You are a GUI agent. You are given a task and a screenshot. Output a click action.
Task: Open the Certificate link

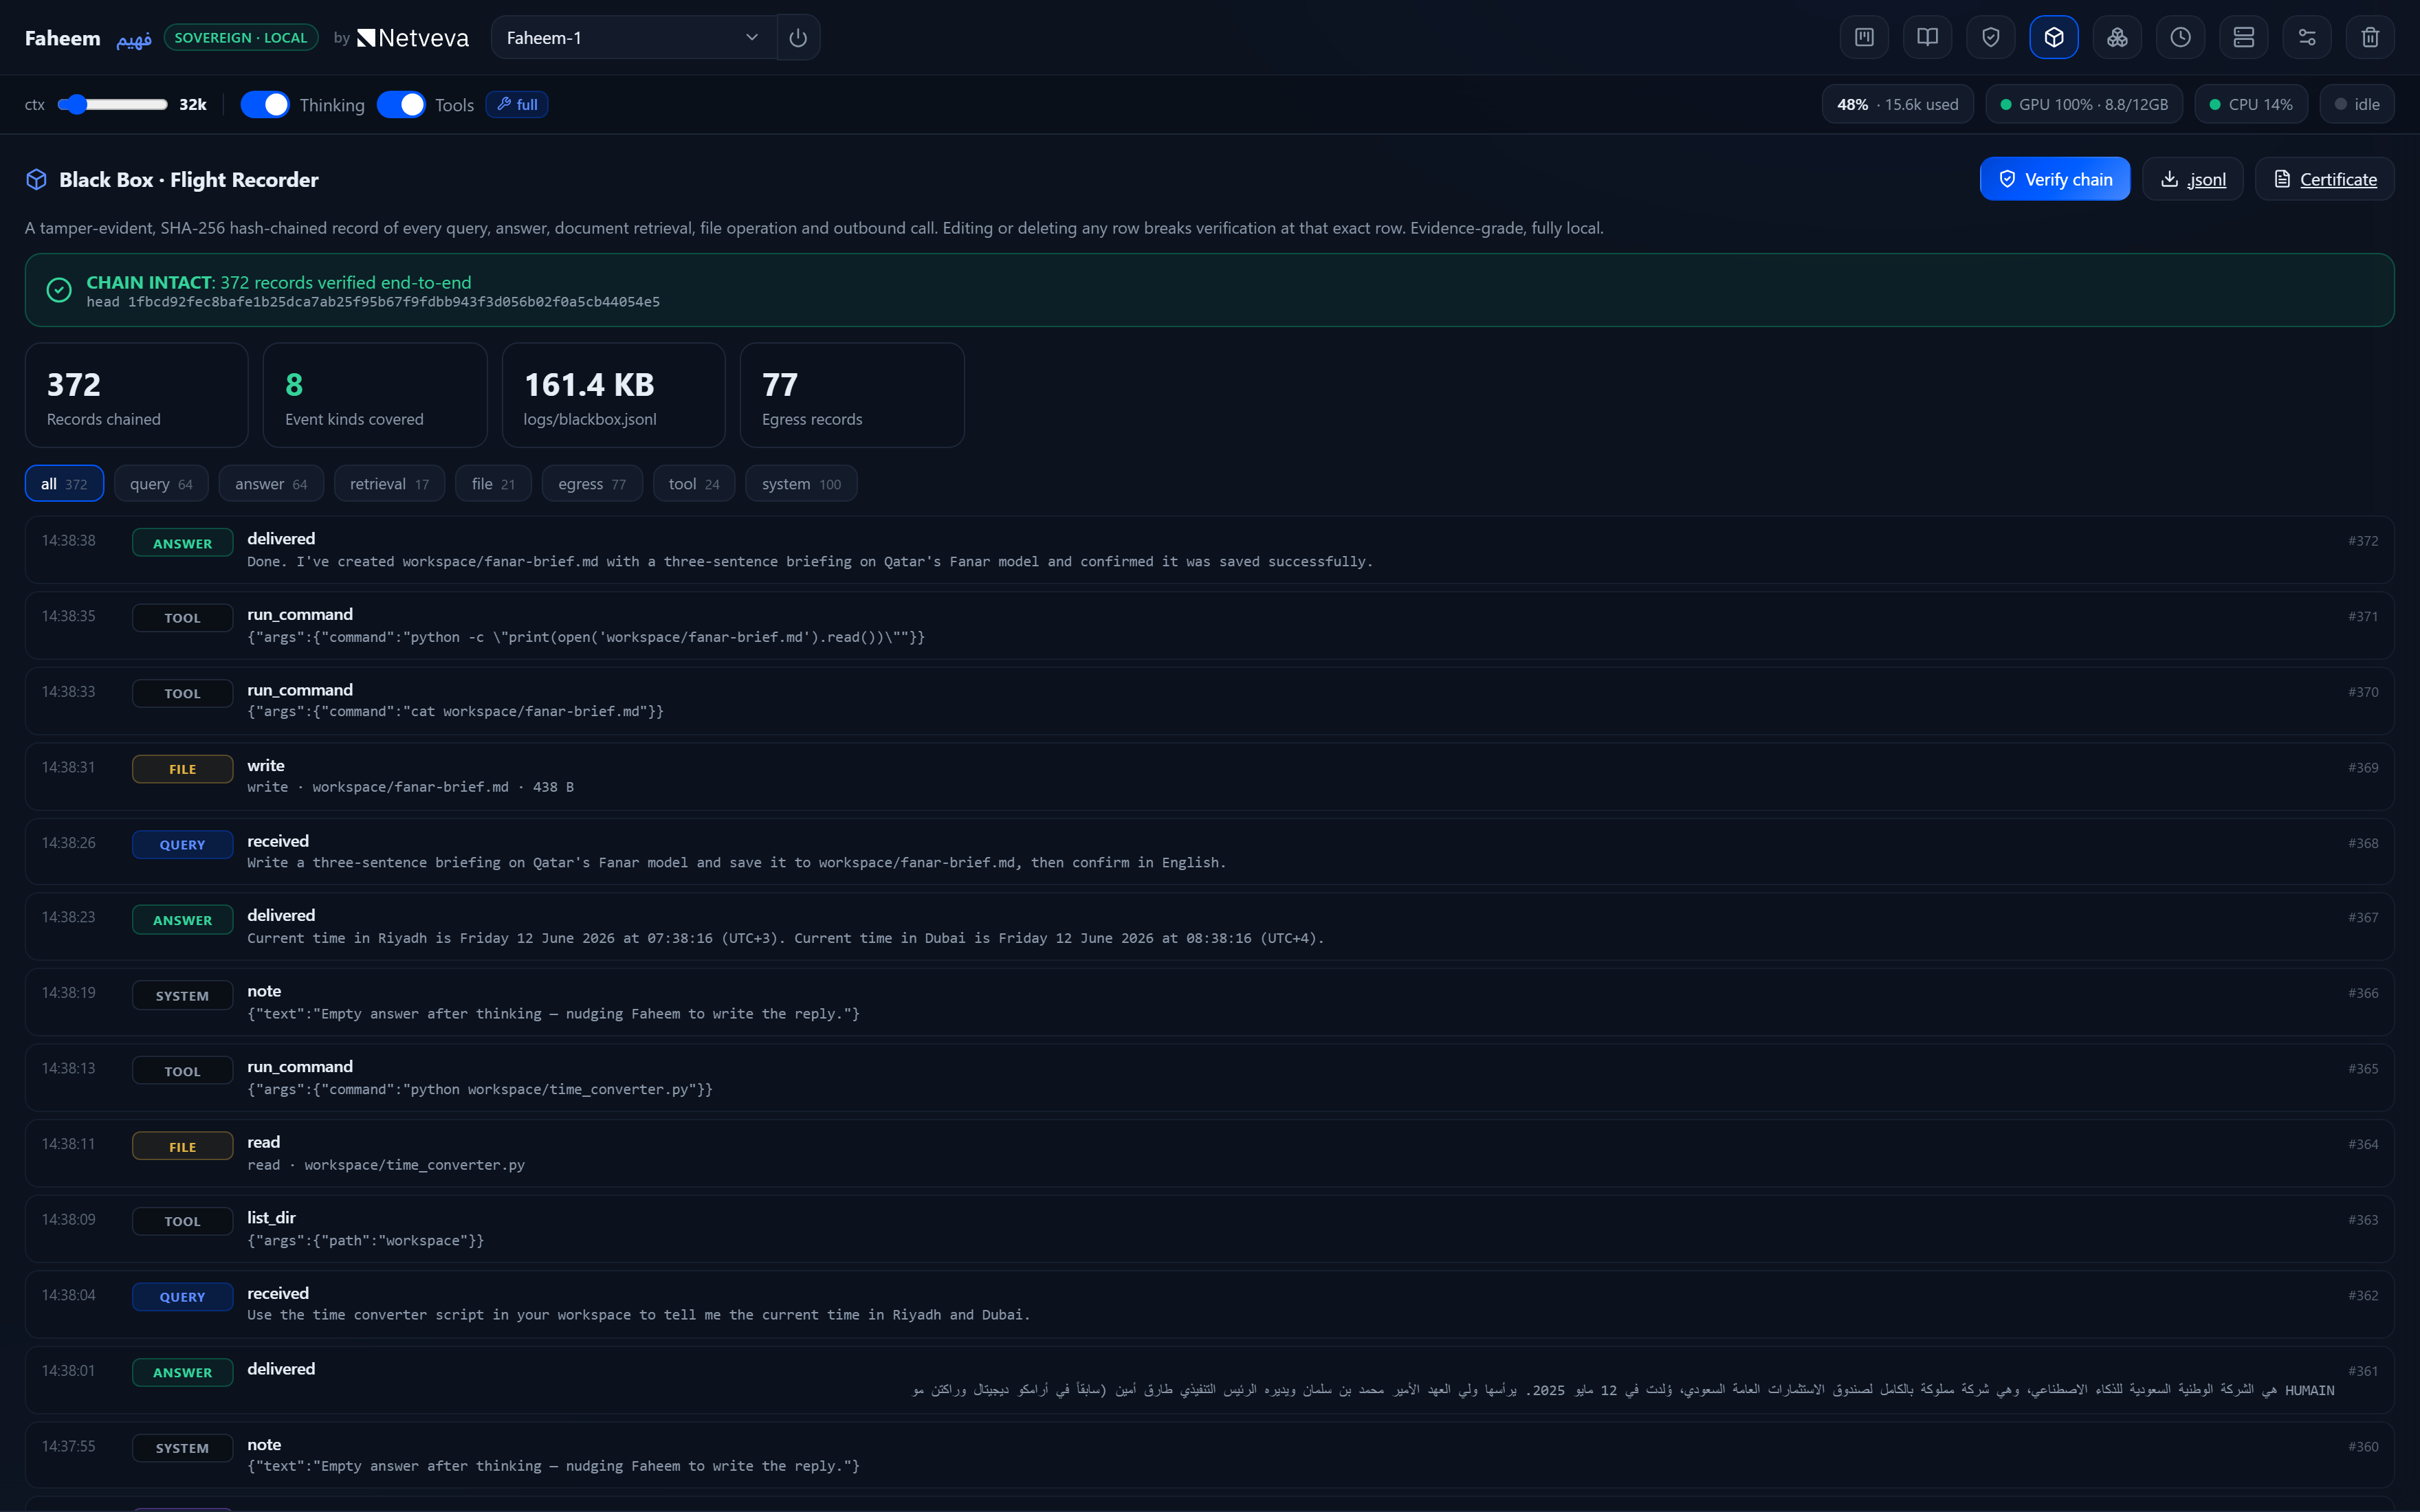click(2324, 179)
